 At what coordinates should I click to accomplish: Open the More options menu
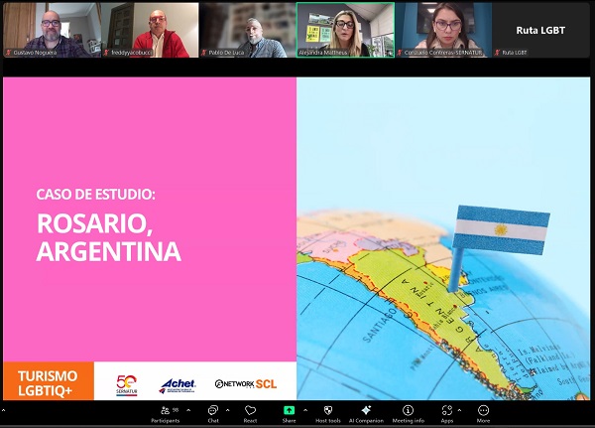[x=483, y=411]
